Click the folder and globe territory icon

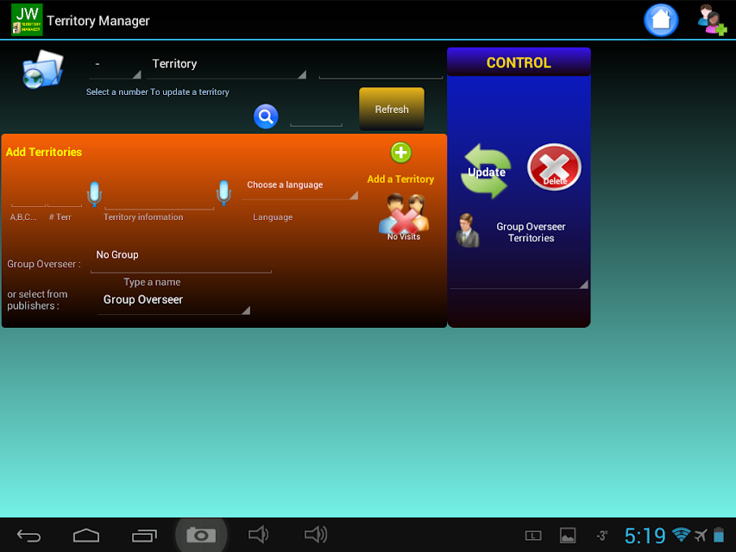[43, 70]
